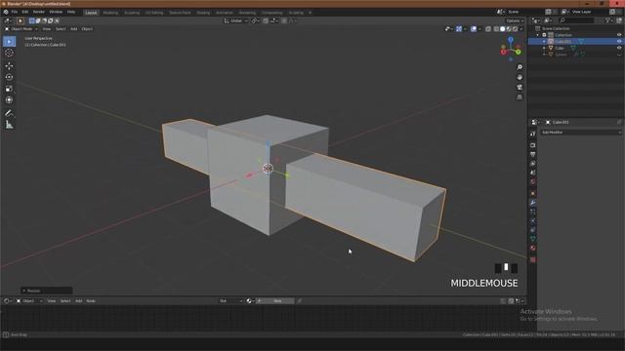The image size is (625, 351).
Task: Switch to the Shading workspace tab
Action: tap(203, 13)
